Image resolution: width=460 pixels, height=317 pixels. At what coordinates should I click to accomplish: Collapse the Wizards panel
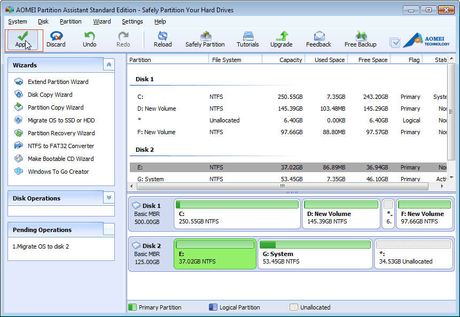pyautogui.click(x=109, y=65)
